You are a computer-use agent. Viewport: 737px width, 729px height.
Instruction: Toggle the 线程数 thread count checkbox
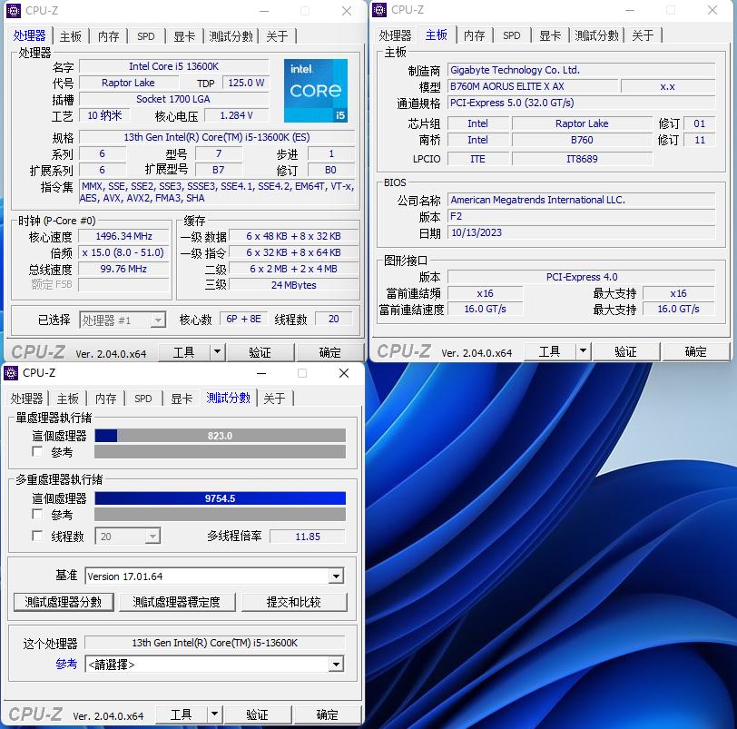pyautogui.click(x=37, y=537)
